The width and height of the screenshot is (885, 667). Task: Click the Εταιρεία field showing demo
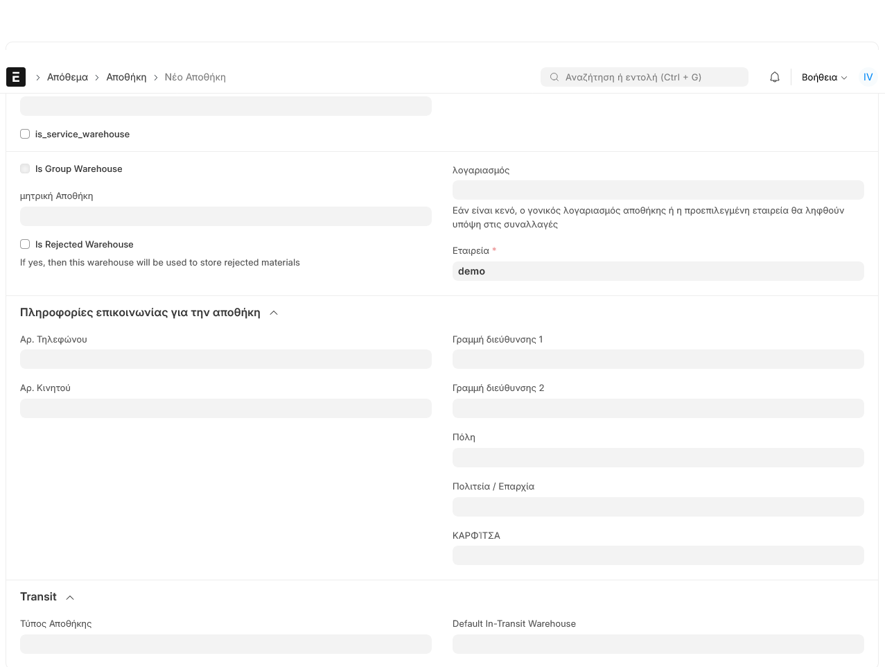[658, 271]
